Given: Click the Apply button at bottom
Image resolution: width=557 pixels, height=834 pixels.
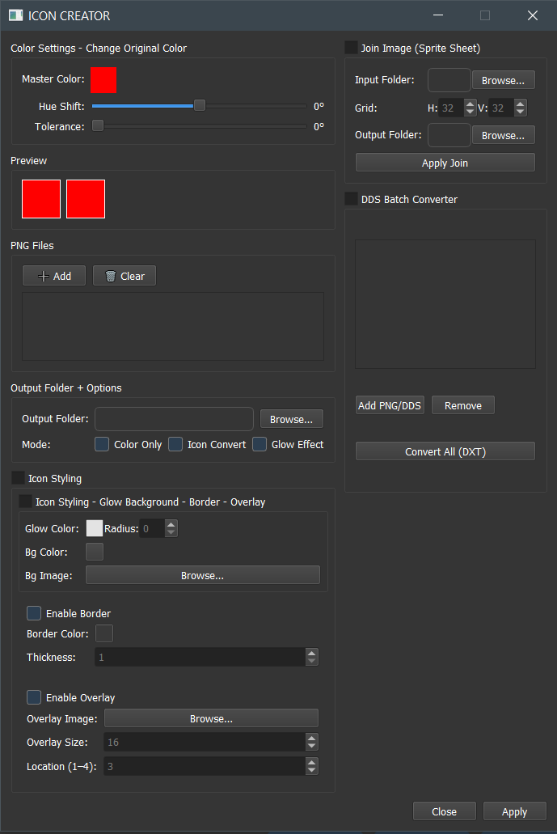Looking at the screenshot, I should (514, 811).
